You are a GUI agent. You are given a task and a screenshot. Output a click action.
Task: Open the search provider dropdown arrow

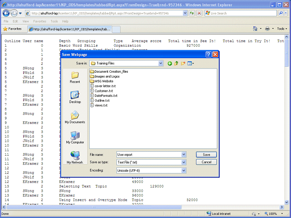(286, 13)
